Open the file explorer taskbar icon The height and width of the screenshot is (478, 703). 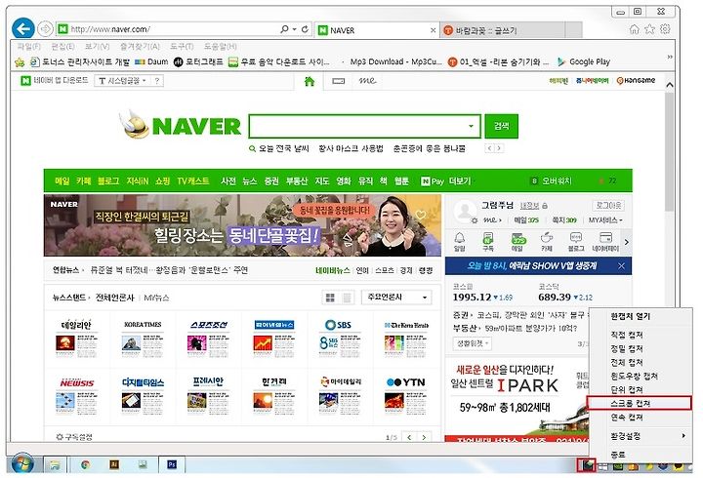55,465
